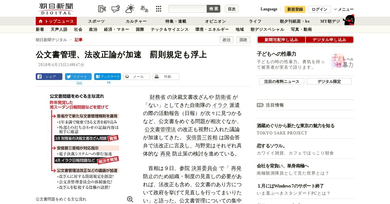Open the Asahi Shimbun Digital logo
Image resolution: width=390 pixels, height=204 pixels.
pyautogui.click(x=56, y=8)
